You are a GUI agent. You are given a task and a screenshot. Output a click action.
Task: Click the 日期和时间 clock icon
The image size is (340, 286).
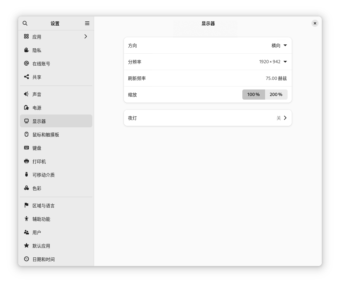point(26,259)
